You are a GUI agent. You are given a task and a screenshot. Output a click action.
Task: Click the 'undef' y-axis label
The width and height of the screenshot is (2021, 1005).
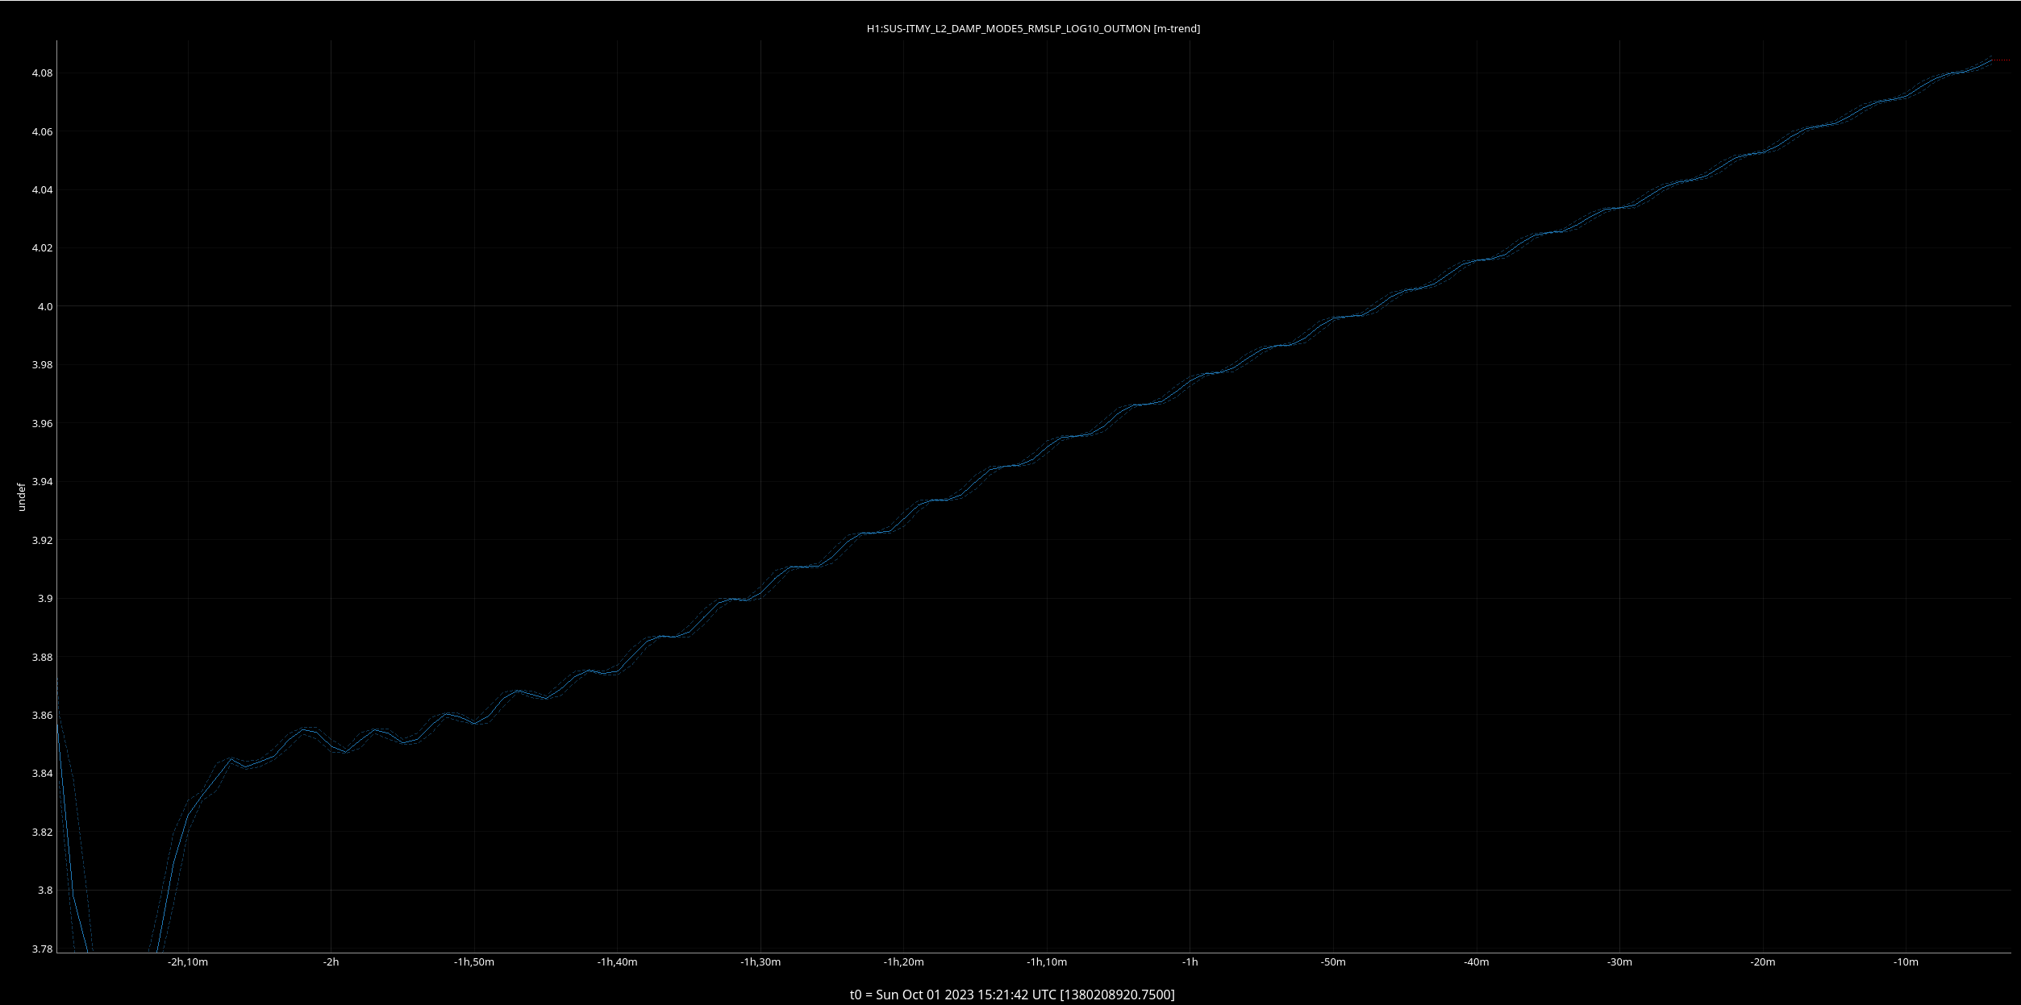point(22,497)
